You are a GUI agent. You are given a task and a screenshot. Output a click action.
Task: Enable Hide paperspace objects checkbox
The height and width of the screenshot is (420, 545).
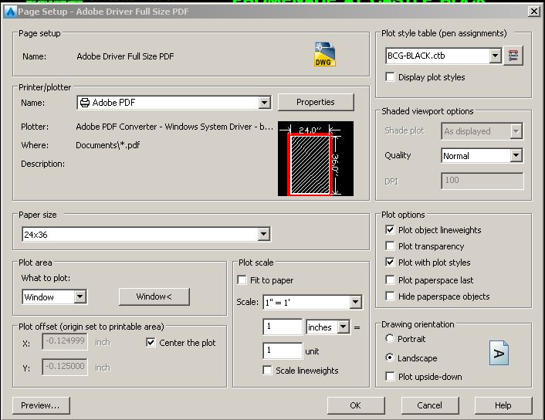point(390,296)
